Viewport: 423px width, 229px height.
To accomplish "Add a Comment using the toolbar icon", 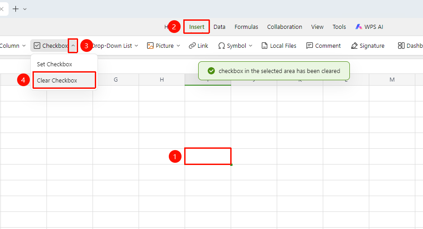I will point(309,46).
